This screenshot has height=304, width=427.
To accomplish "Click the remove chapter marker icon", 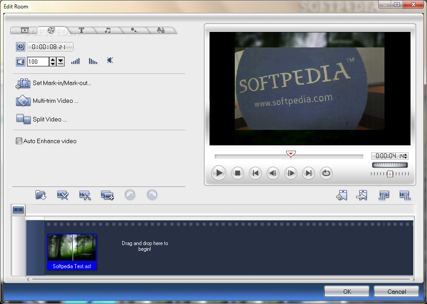I will tap(361, 195).
